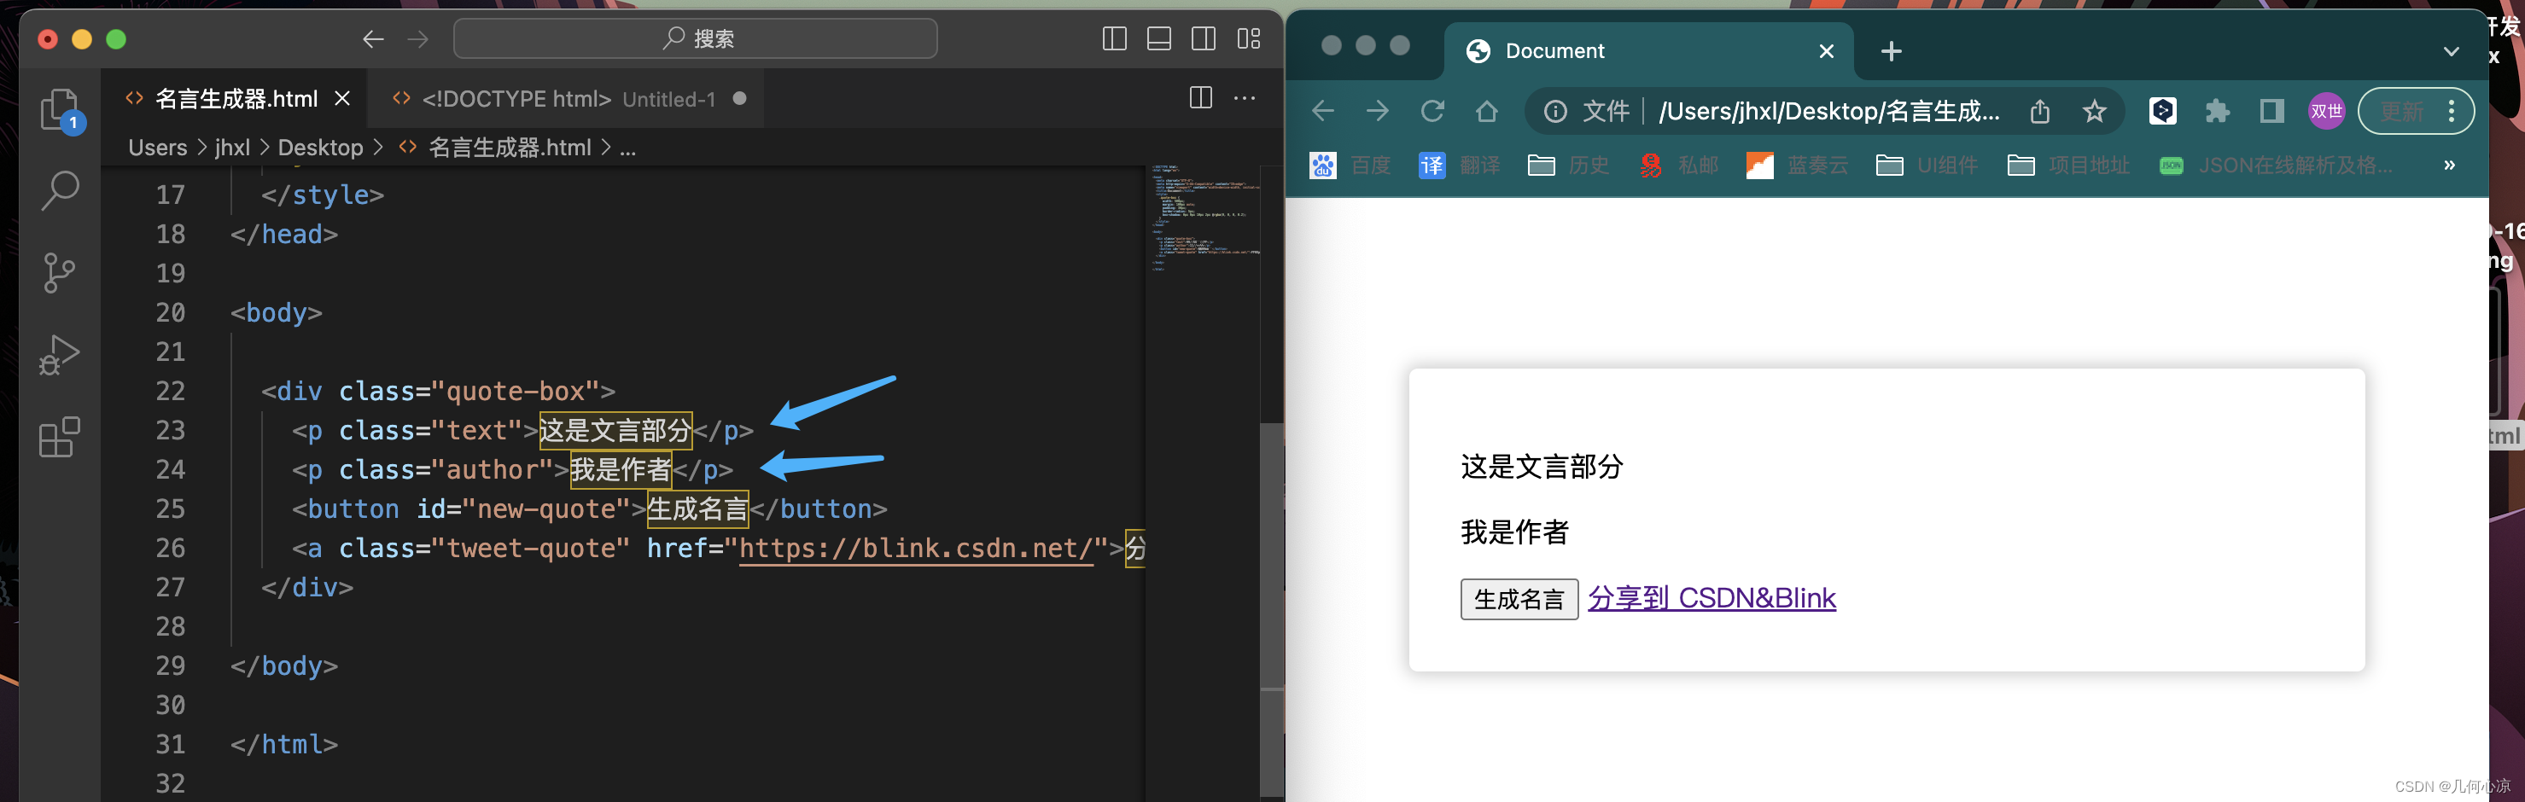Split the VS Code editor right
Image resolution: width=2525 pixels, height=802 pixels.
pos(1201,98)
